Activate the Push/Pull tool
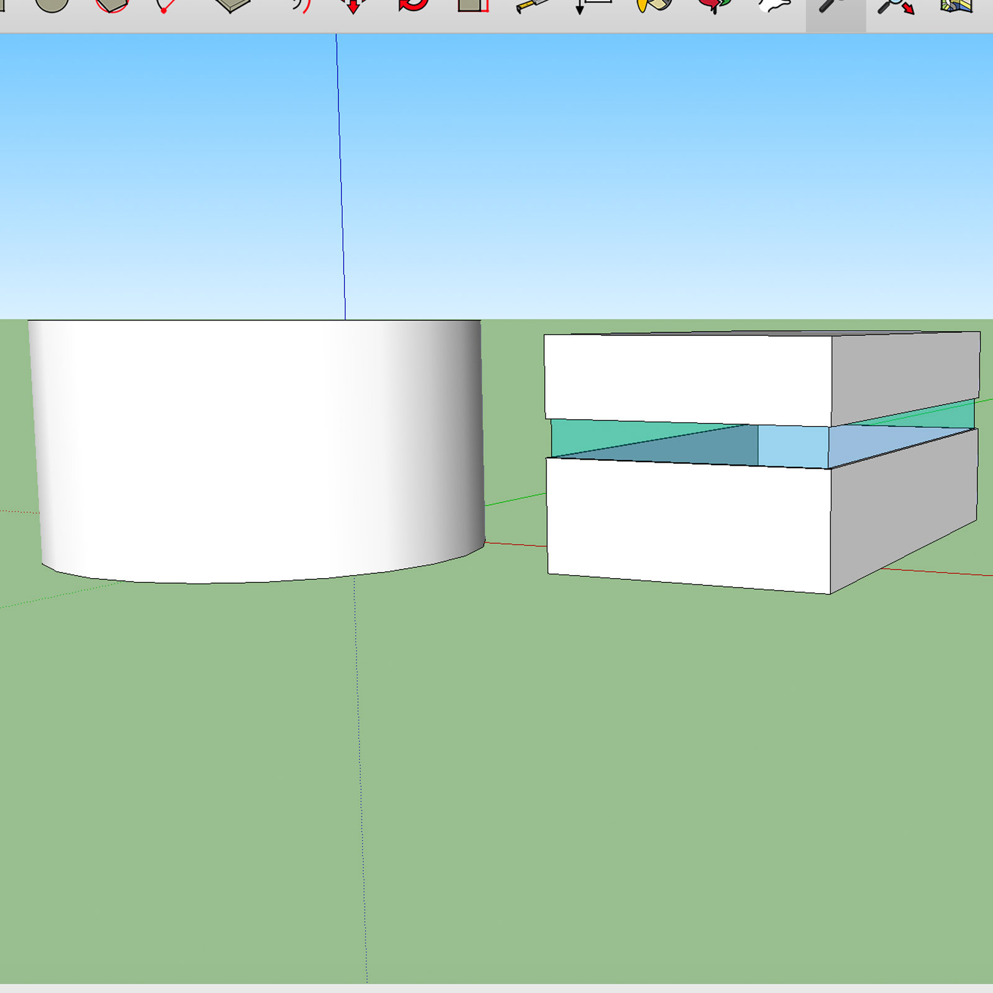 [232, 5]
